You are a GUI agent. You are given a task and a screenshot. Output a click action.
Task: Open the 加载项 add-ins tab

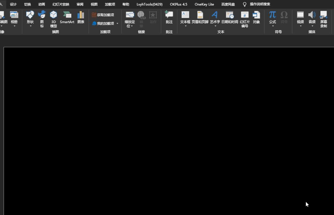110,4
